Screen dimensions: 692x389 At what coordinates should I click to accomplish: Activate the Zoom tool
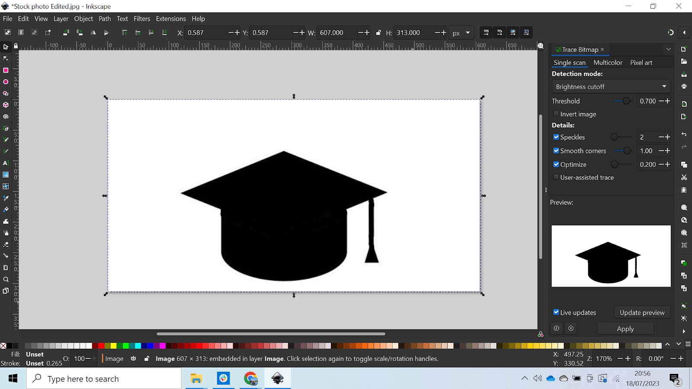pyautogui.click(x=6, y=279)
